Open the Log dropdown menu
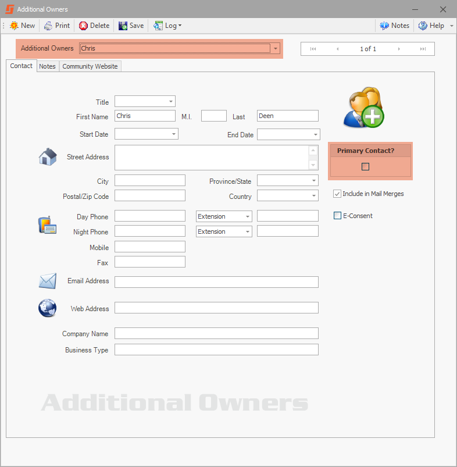The height and width of the screenshot is (467, 457). tap(167, 26)
